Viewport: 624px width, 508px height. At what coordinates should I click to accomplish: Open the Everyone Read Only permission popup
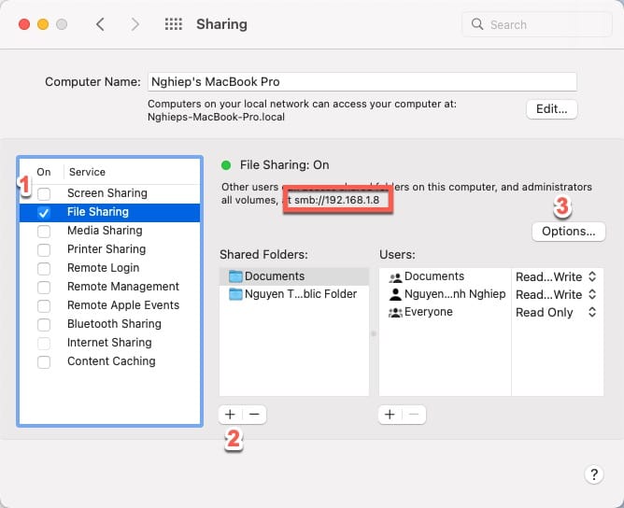click(556, 312)
